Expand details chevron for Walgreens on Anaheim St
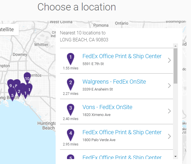Screen dimensions: 191x164 click(169, 86)
